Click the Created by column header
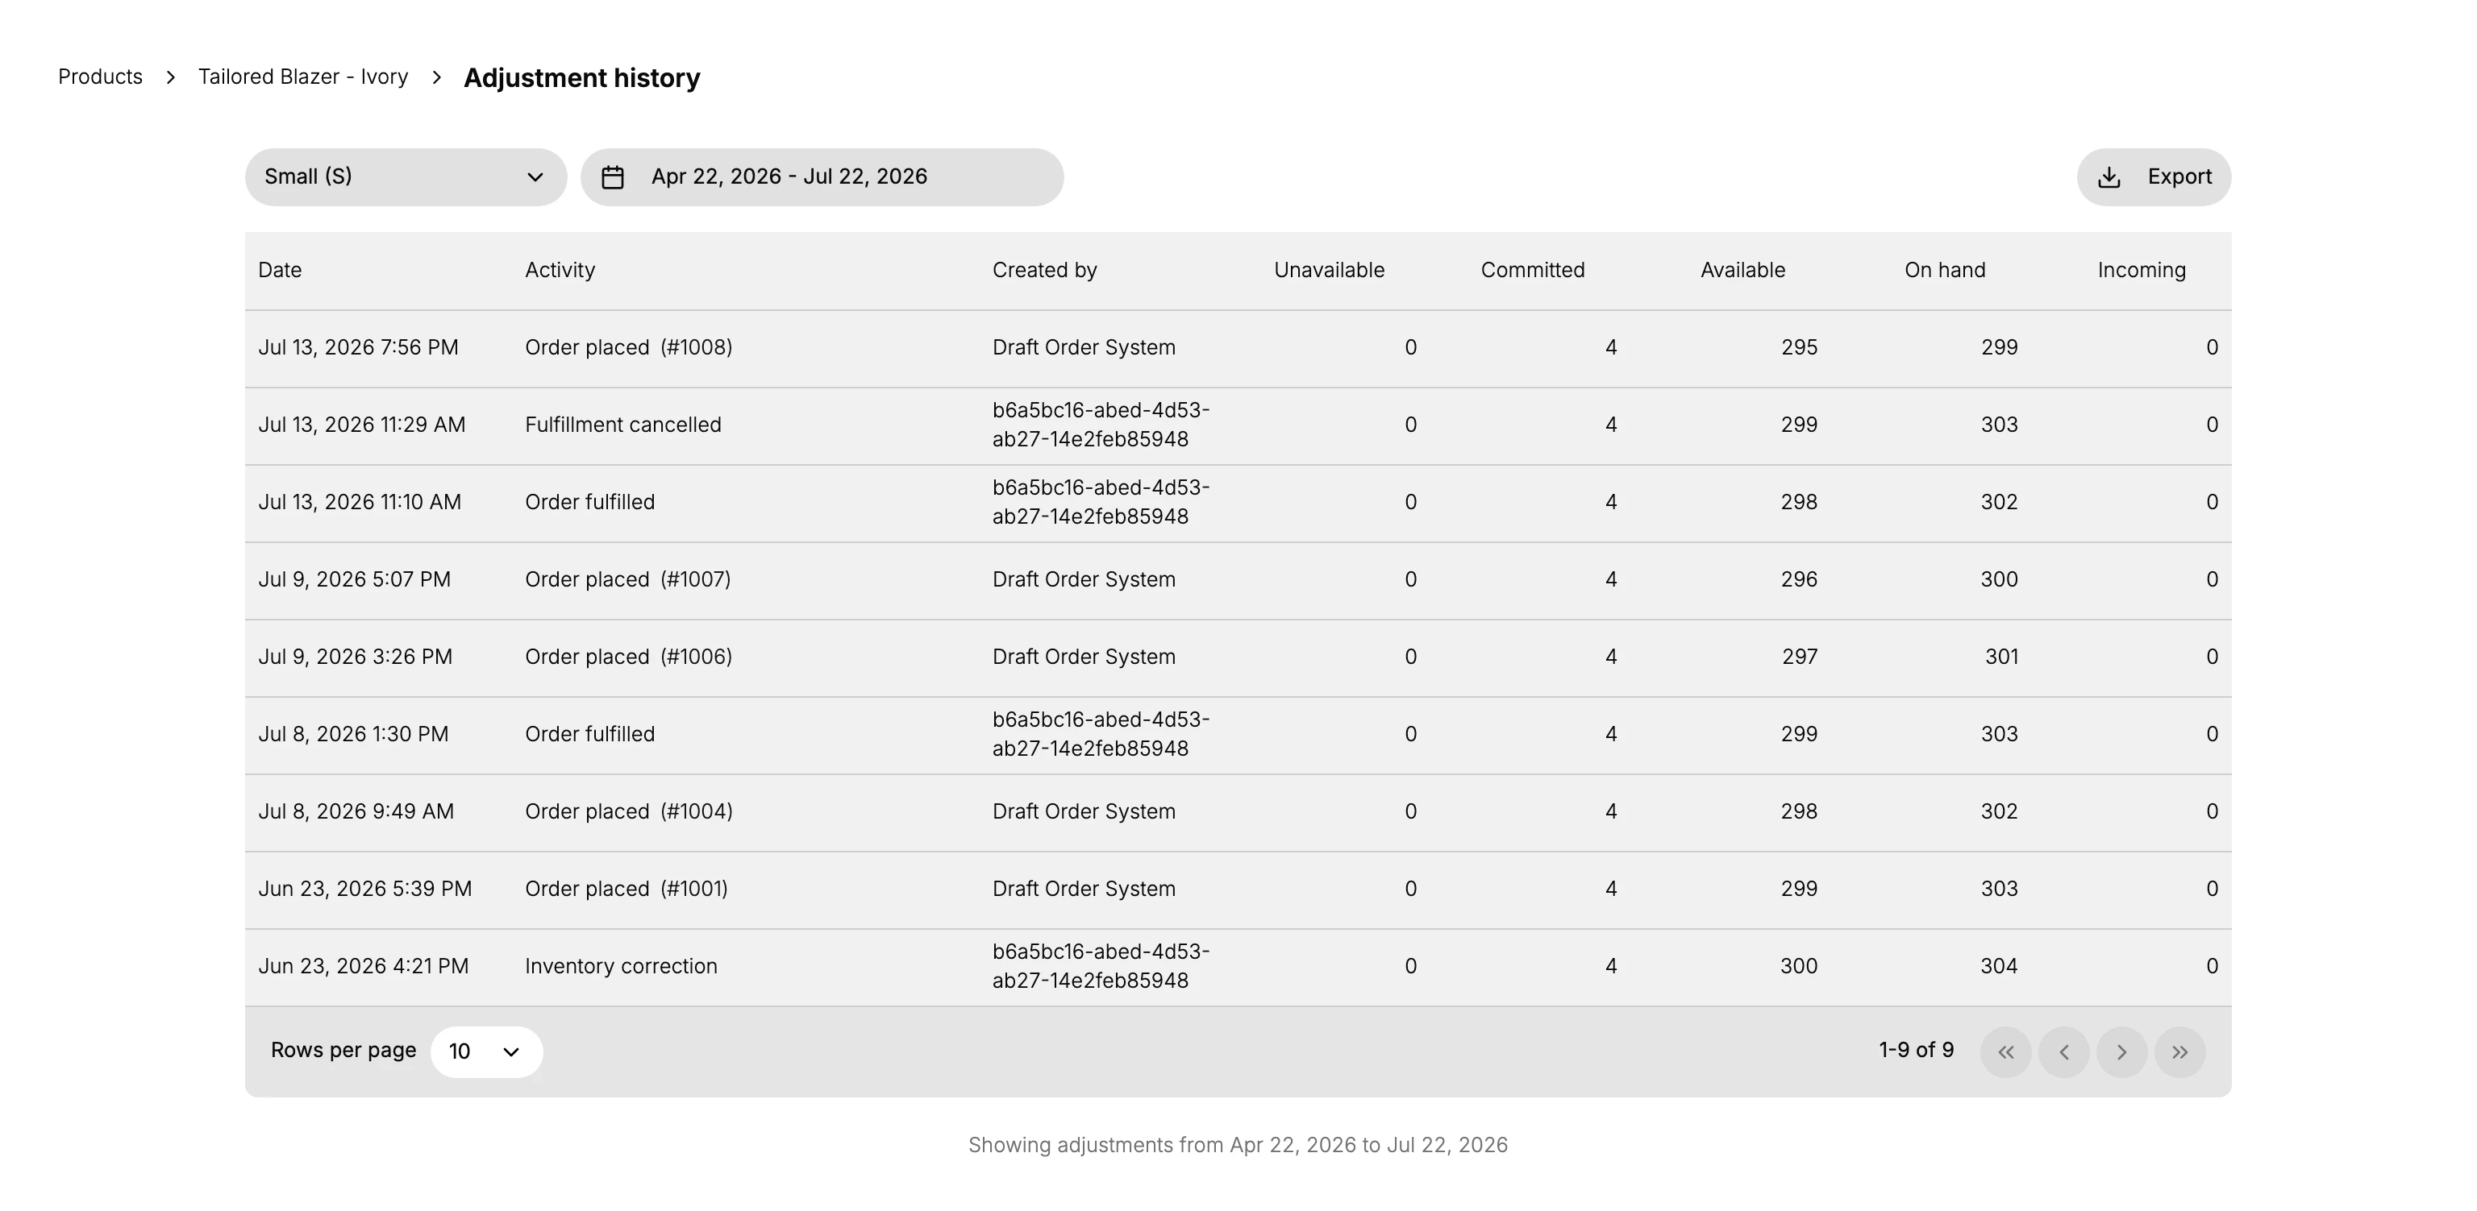Image resolution: width=2477 pixels, height=1211 pixels. [1044, 270]
